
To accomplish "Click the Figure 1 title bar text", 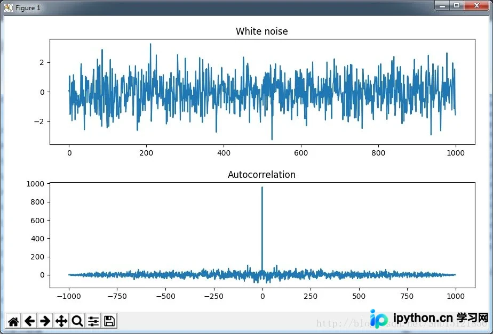I will coord(28,8).
